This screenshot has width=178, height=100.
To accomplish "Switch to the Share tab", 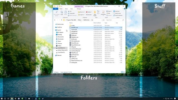I will coord(66,9).
